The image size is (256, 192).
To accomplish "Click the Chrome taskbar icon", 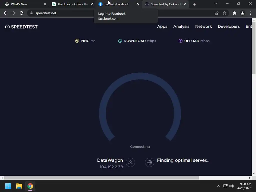I will click(30, 186).
